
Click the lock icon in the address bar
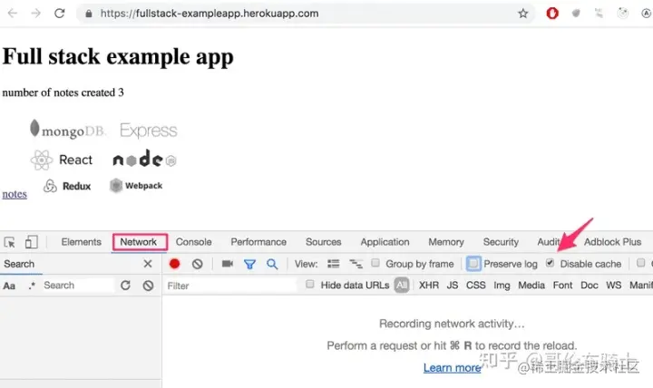pos(88,14)
